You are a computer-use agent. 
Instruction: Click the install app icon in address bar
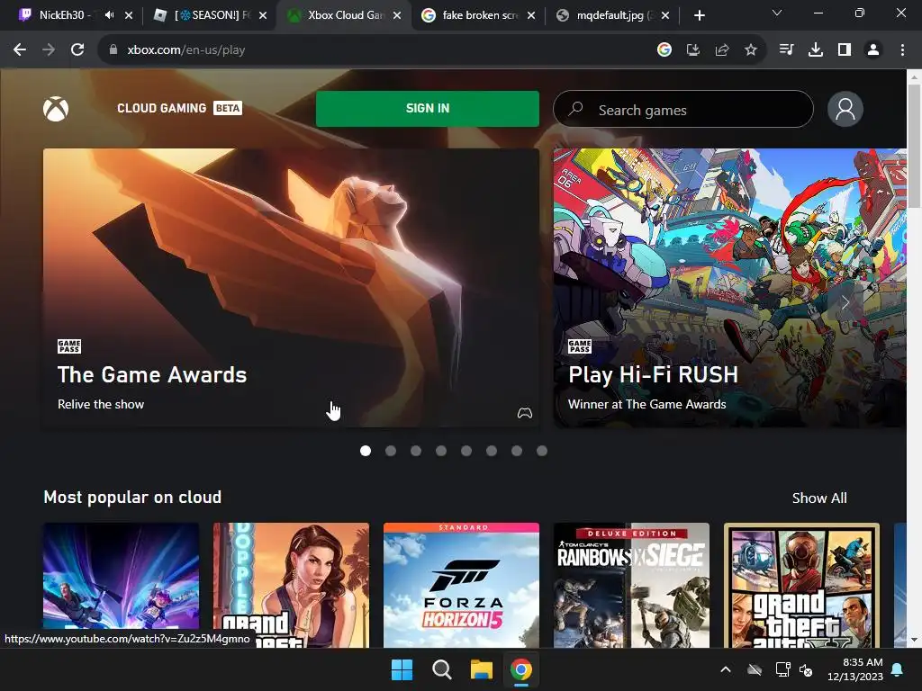(692, 50)
